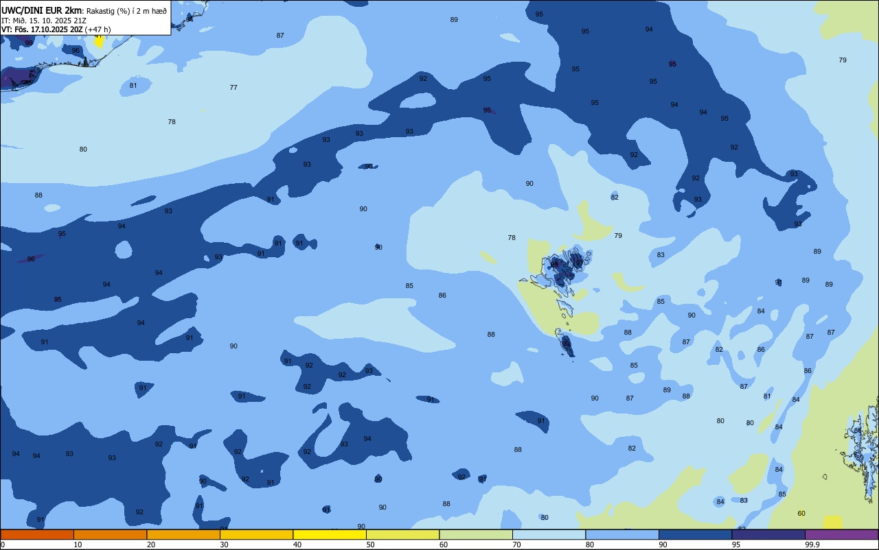Screen dimensions: 879x550
Task: Click the '10' legend tick label
Action: coord(78,545)
